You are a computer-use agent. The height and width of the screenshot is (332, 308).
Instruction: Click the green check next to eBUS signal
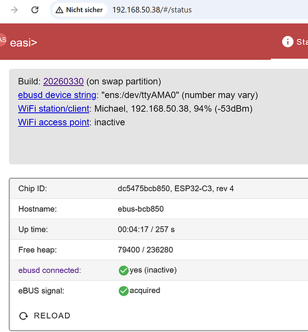click(x=123, y=291)
